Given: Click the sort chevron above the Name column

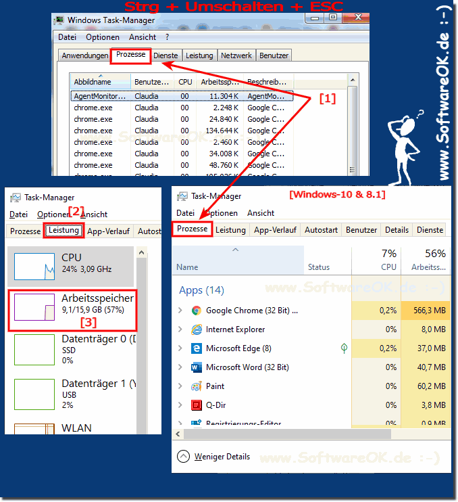Looking at the screenshot, I should (x=235, y=250).
